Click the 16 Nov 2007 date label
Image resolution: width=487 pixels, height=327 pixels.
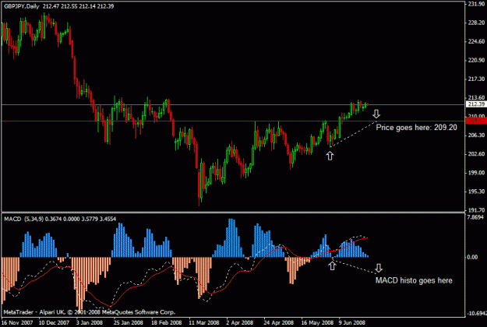coord(17,322)
